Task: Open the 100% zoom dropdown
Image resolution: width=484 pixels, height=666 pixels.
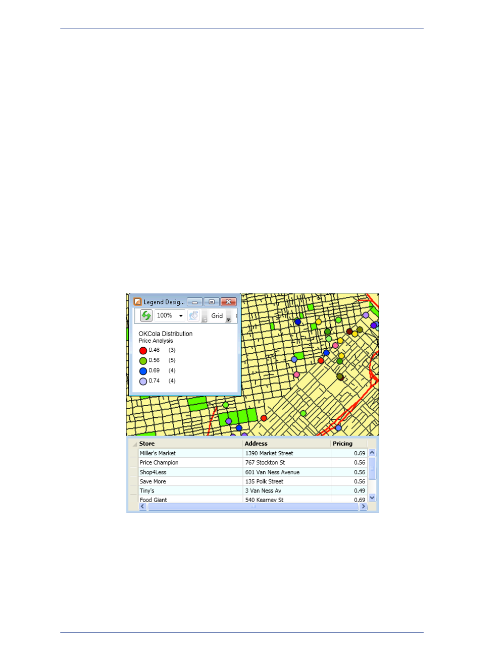Action: click(181, 316)
